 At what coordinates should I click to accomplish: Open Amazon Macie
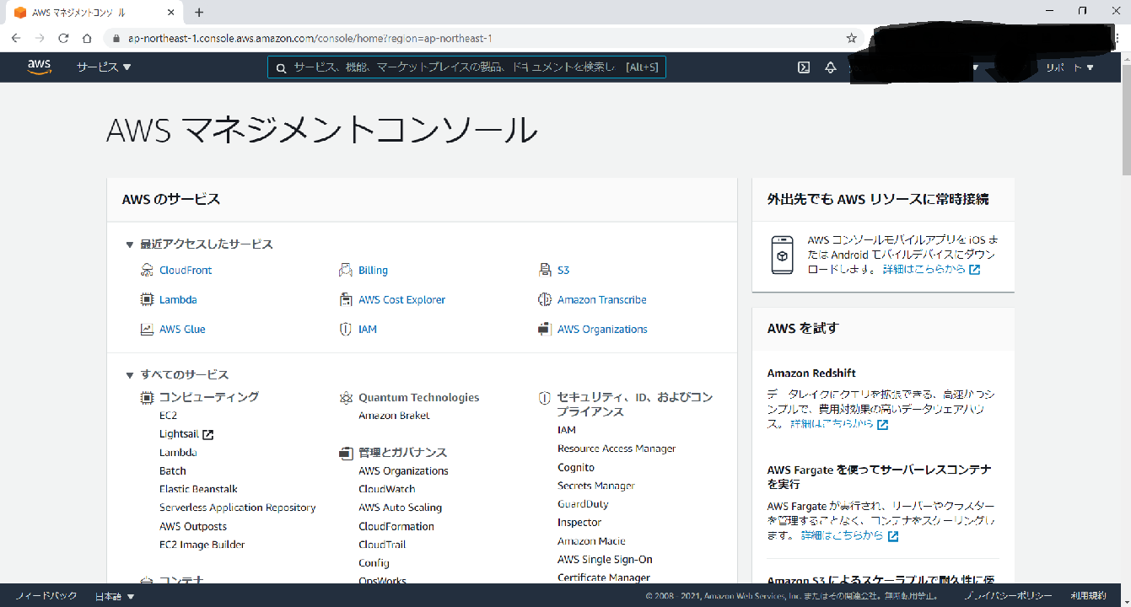click(591, 541)
